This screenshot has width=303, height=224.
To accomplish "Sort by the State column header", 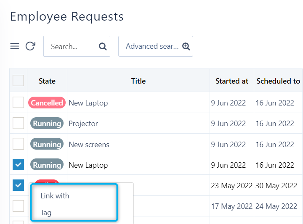I will click(x=47, y=81).
